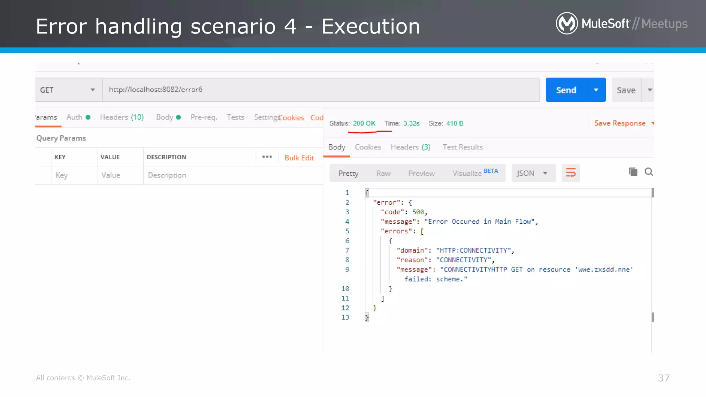Click the Bulk Edit link
The height and width of the screenshot is (397, 706).
[299, 158]
